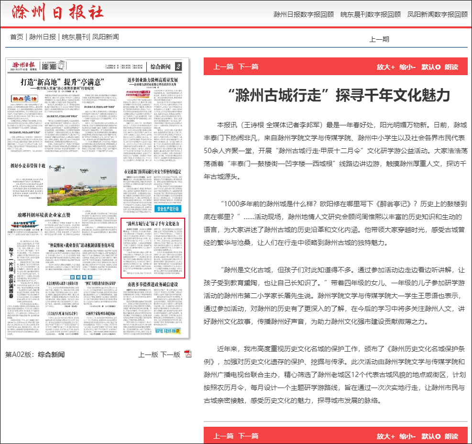Open the 南谯多举措推进政务诚信建设 article on the page
This screenshot has height=444, width=472.
(x=153, y=284)
